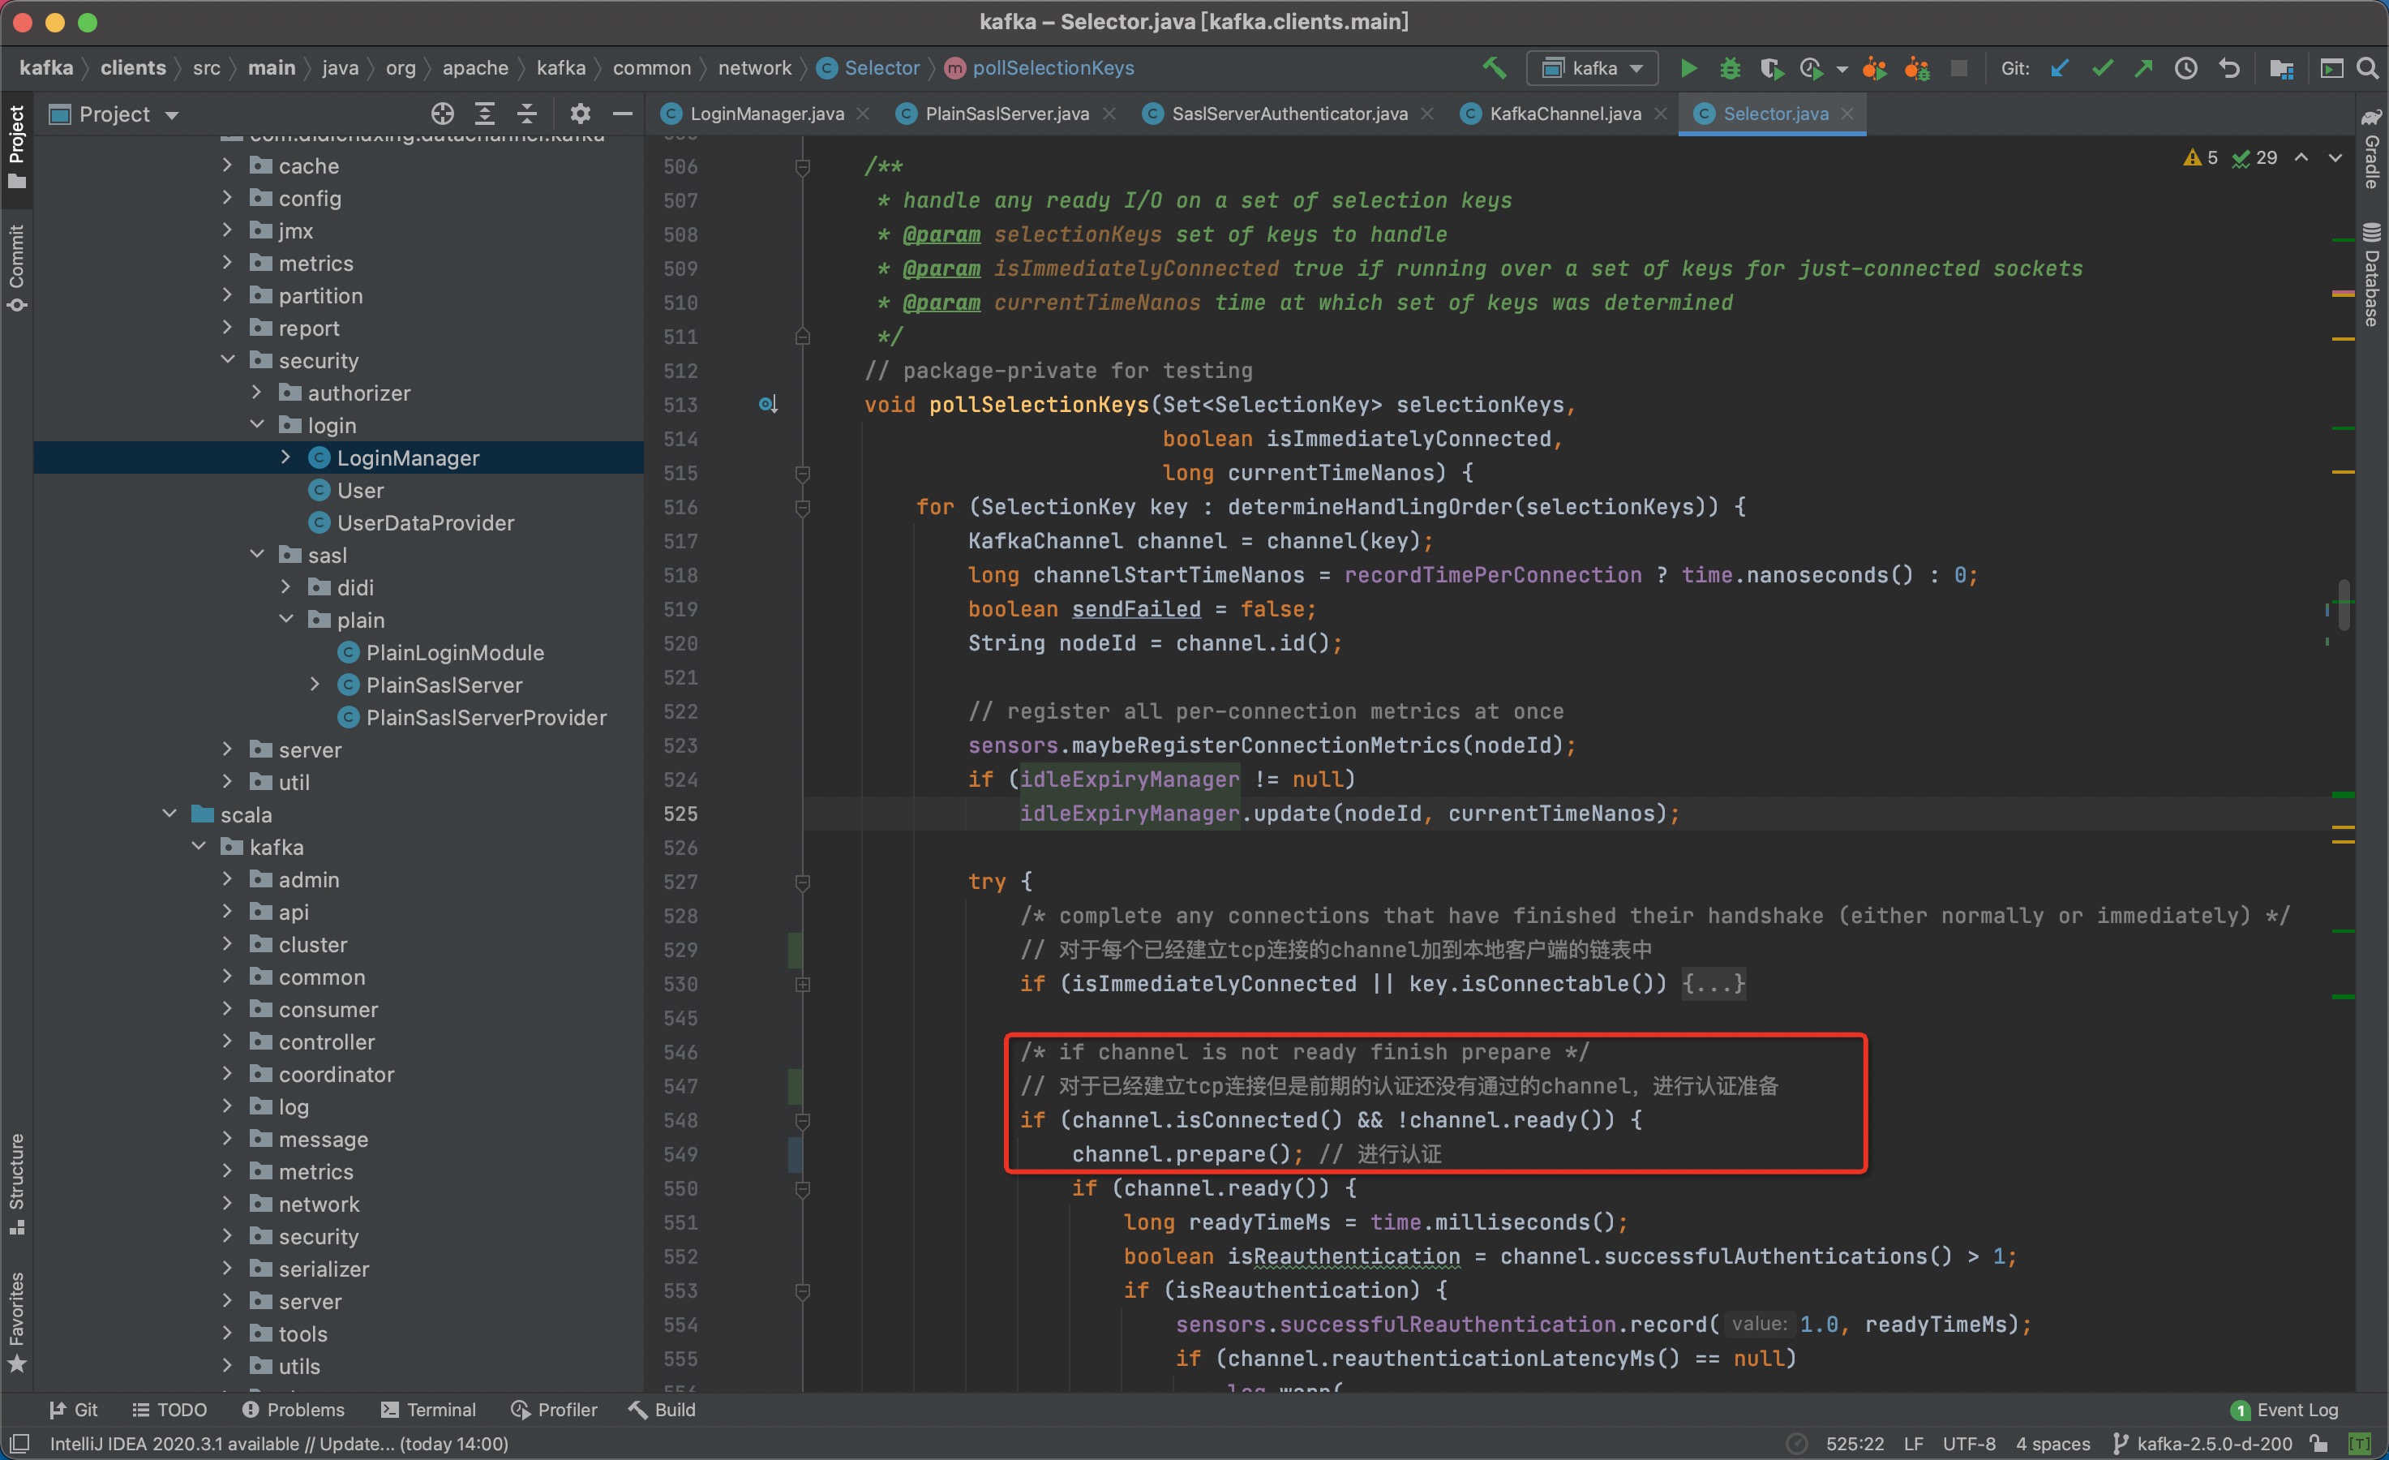Open Git show history clock icon

(2185, 68)
